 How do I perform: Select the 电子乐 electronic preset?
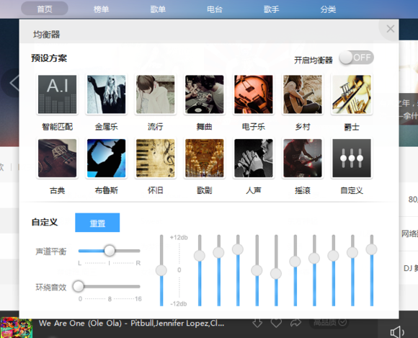click(x=254, y=94)
